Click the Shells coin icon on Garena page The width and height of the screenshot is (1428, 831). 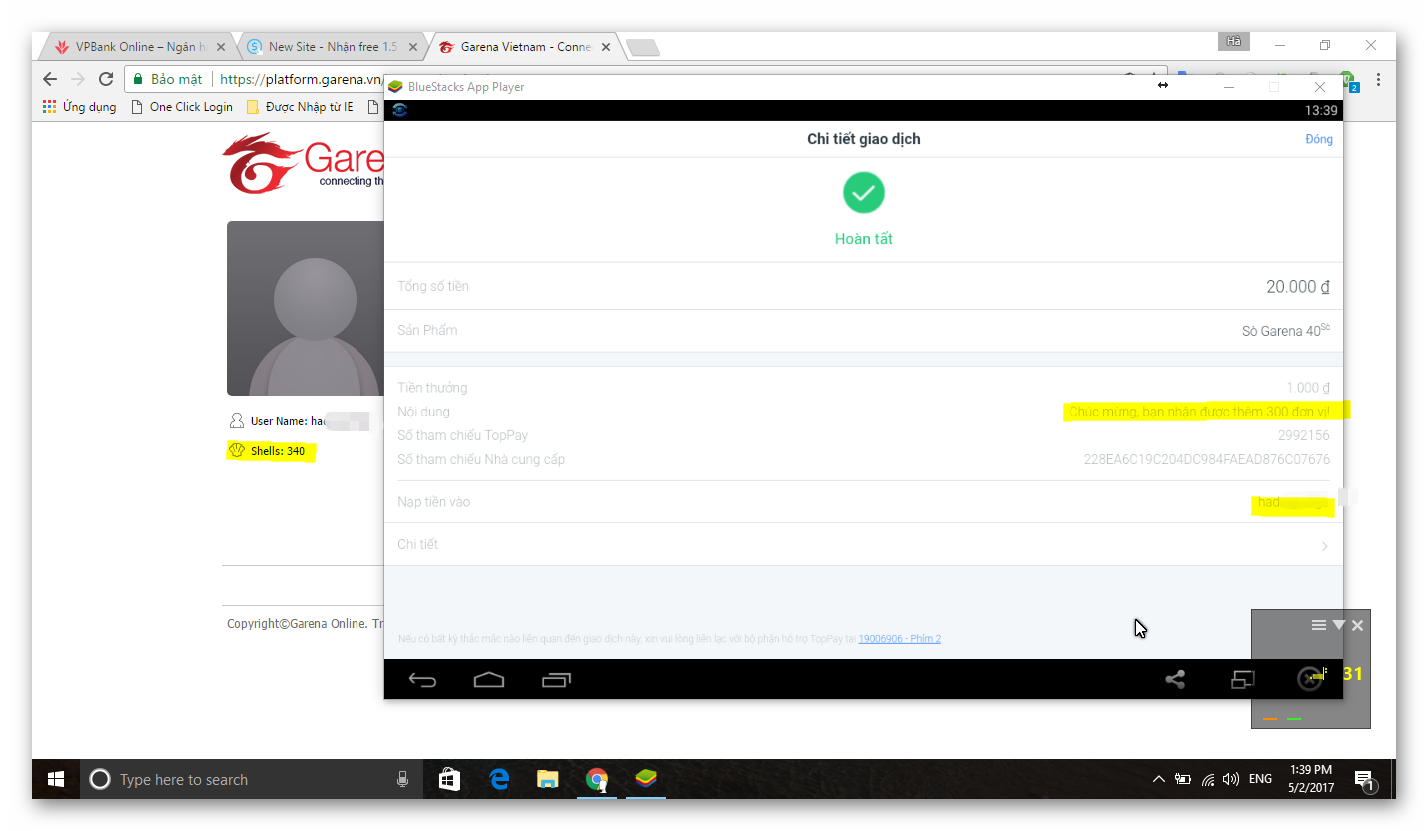[237, 451]
